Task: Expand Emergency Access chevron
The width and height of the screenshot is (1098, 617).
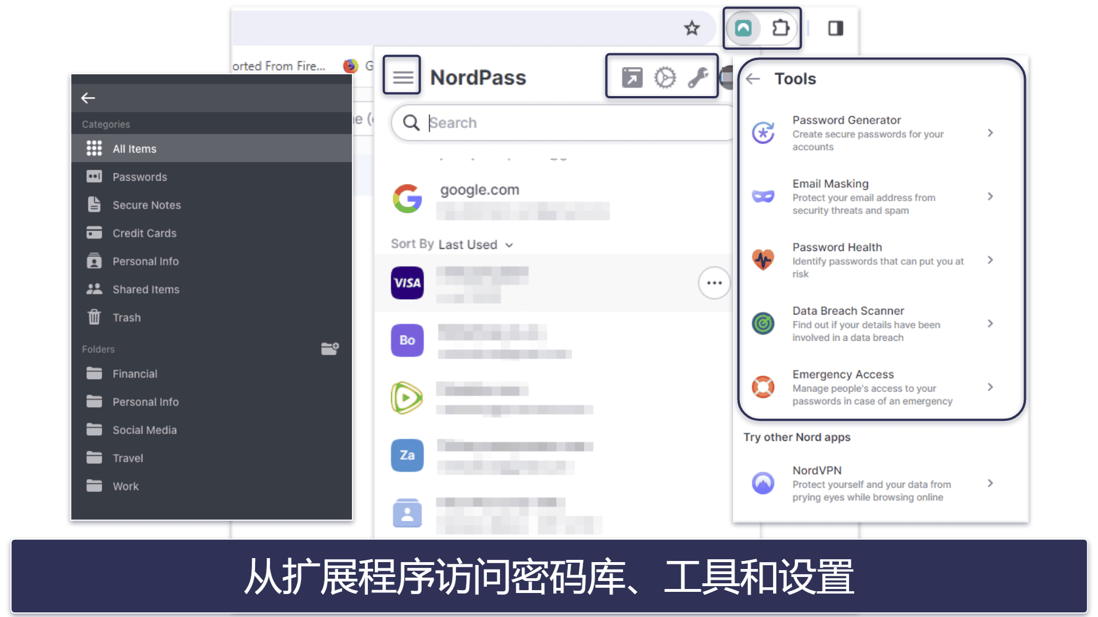Action: (990, 387)
